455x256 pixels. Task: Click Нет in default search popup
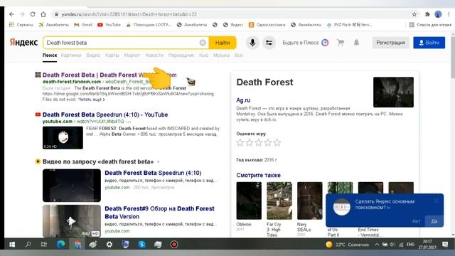tap(416, 221)
